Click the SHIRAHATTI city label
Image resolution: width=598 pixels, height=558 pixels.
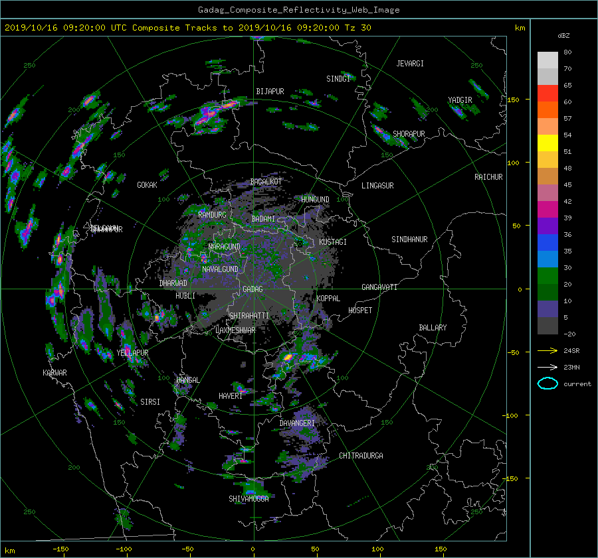pos(249,316)
